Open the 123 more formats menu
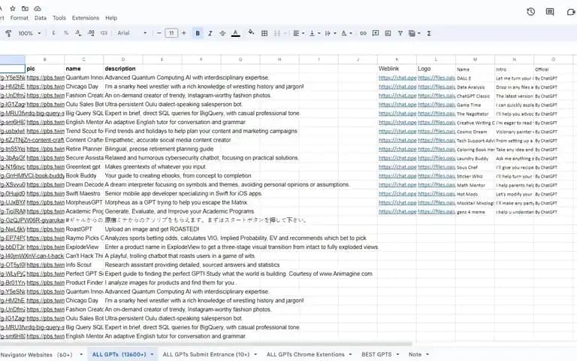The width and height of the screenshot is (577, 361). pos(104,33)
